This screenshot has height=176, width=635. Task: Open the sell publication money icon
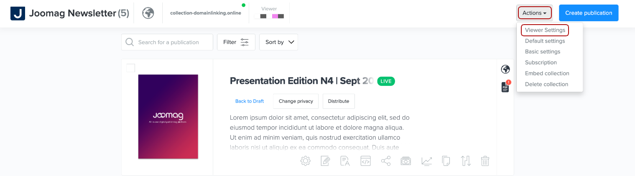click(x=405, y=161)
